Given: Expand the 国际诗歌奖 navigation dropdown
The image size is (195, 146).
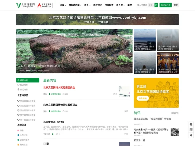Looking at the screenshot, I should pos(75,5).
